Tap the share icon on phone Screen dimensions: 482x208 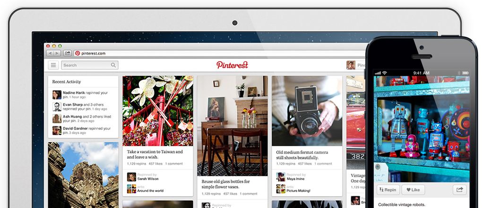point(460,190)
